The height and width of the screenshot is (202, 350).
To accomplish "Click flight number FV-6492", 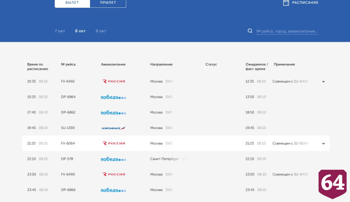I will pos(68,81).
